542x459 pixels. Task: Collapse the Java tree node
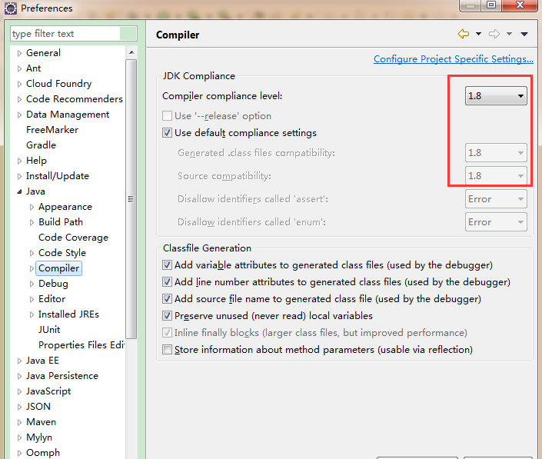(x=19, y=191)
